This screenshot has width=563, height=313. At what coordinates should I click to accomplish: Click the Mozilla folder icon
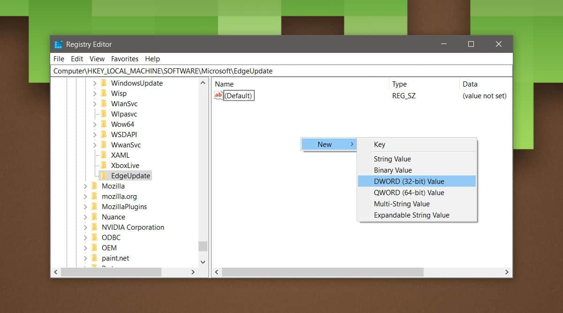click(94, 186)
